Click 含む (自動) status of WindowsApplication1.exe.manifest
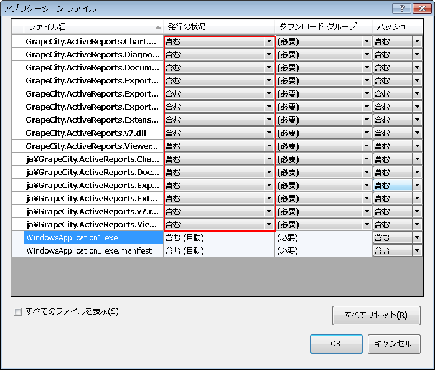This screenshot has width=435, height=370. pyautogui.click(x=219, y=250)
